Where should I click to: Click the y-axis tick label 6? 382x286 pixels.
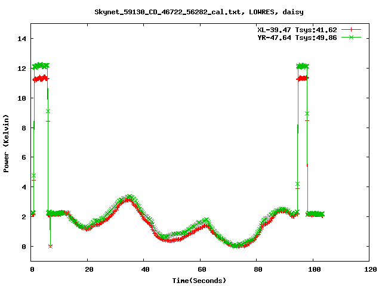click(24, 157)
